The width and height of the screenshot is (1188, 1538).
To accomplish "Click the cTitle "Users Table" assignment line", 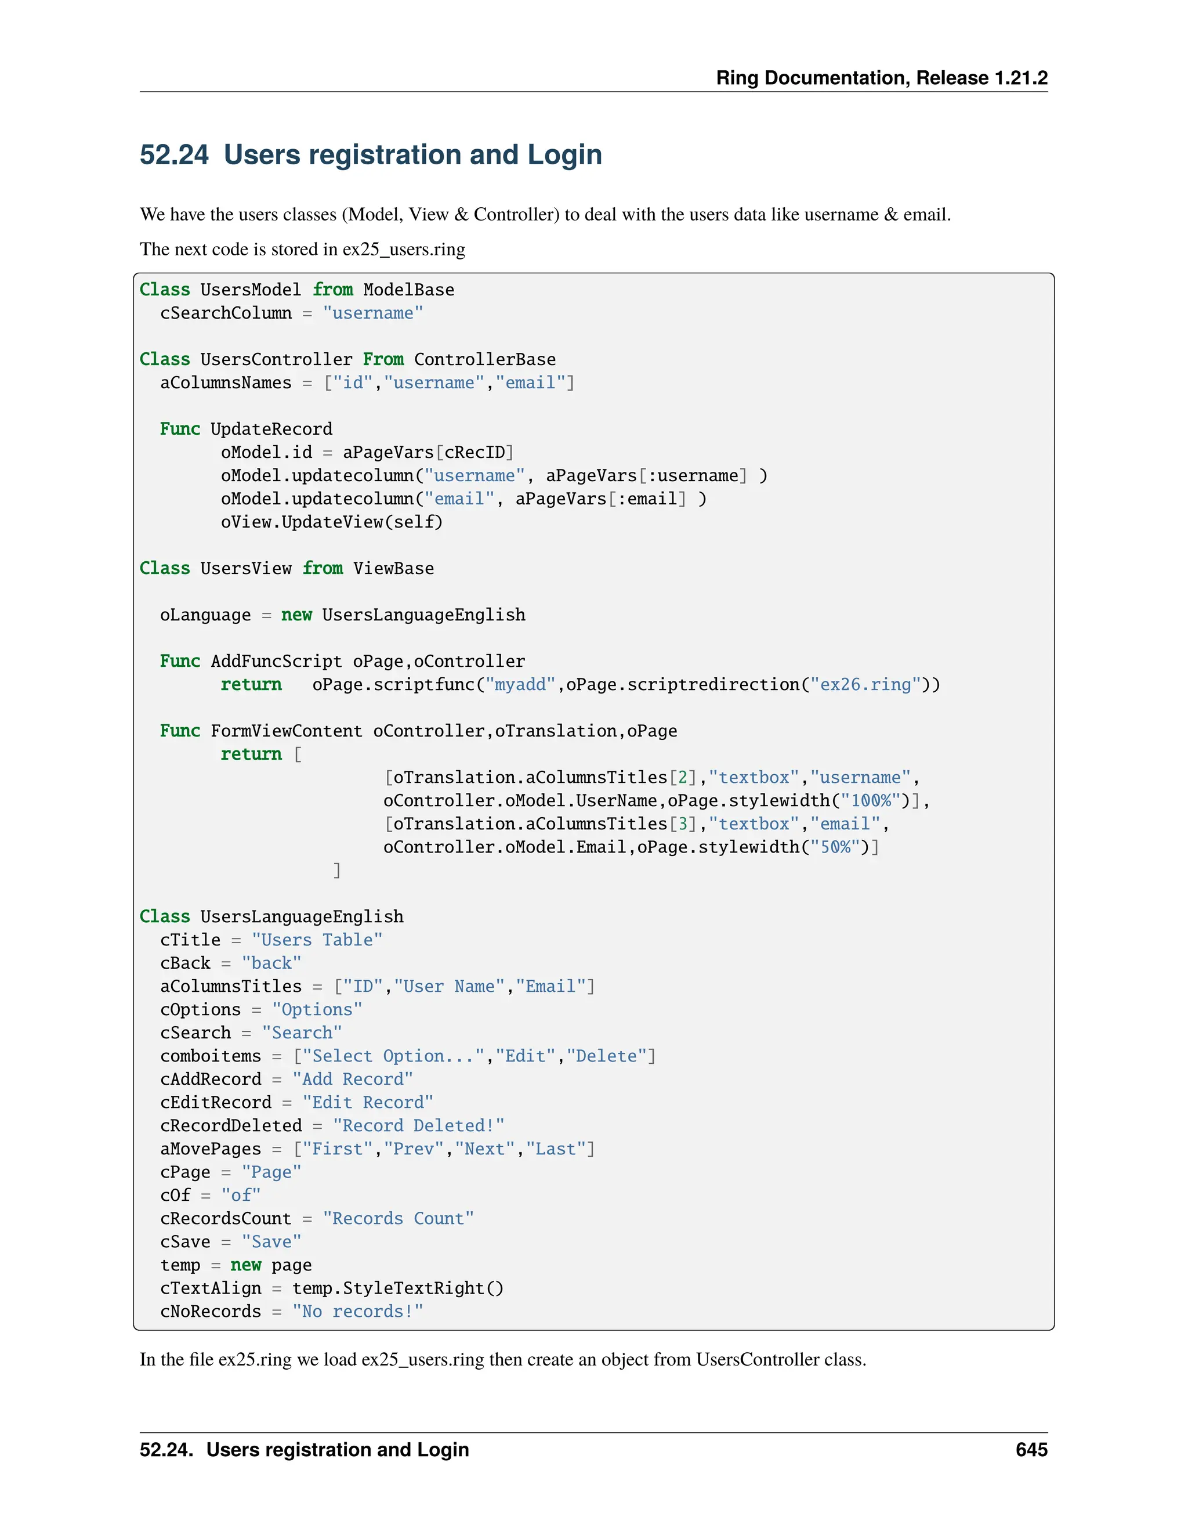I will [x=271, y=940].
